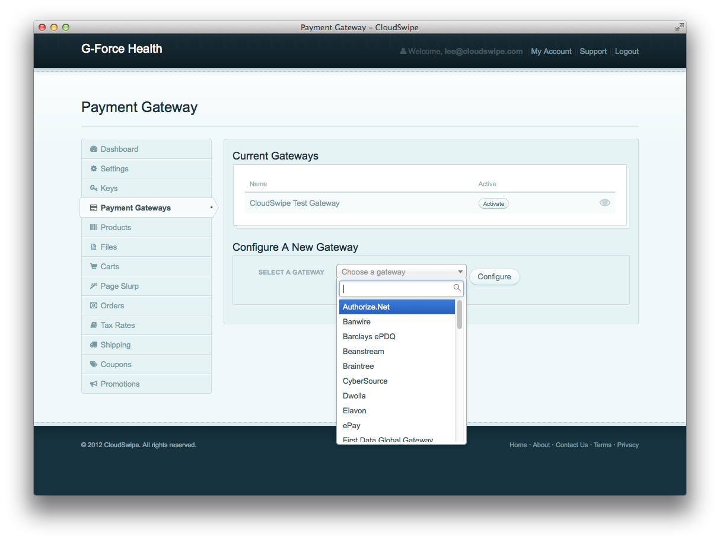This screenshot has width=720, height=542.
Task: Click the Configure button
Action: pos(494,276)
